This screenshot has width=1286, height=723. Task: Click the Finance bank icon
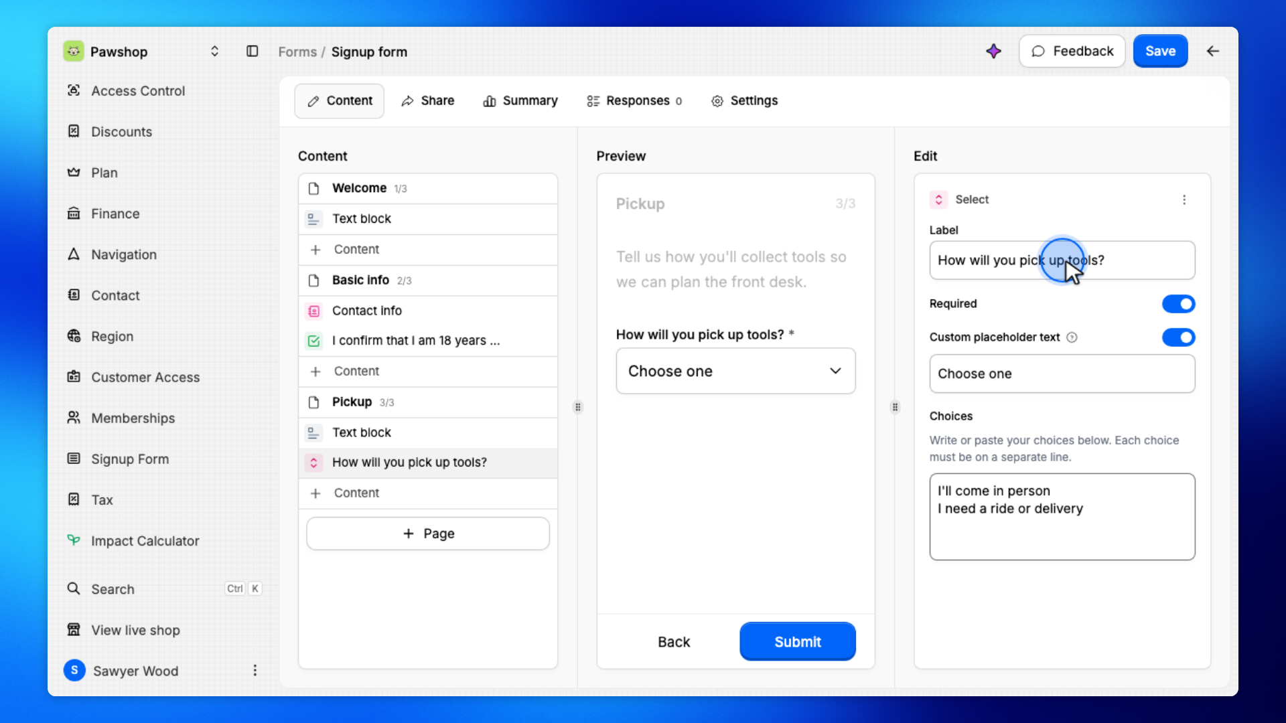74,213
